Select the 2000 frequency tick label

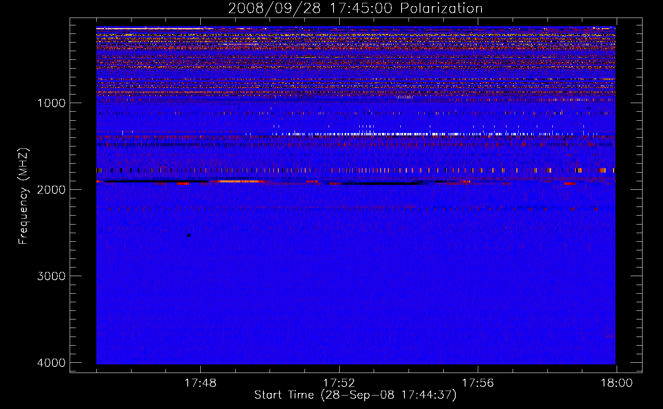[x=52, y=189]
